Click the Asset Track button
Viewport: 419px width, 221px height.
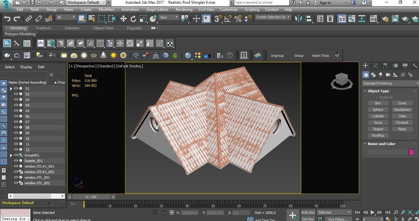(x=320, y=56)
